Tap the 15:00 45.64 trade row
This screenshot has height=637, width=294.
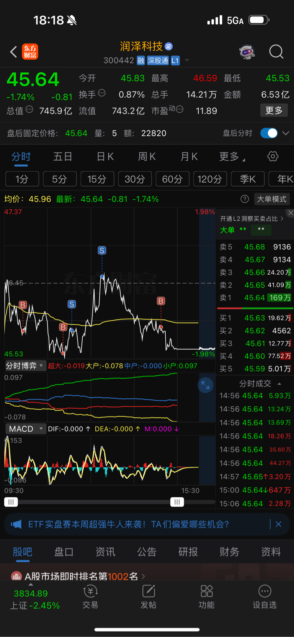tap(255, 490)
